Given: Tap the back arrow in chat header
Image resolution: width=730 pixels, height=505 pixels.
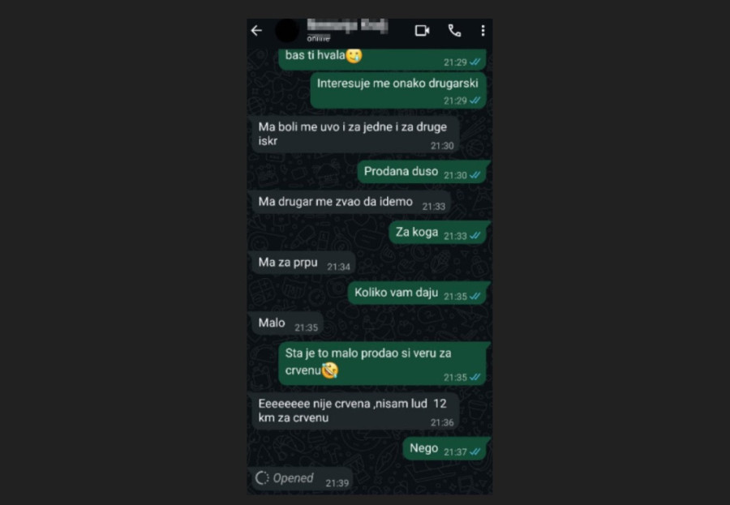Looking at the screenshot, I should click(x=256, y=31).
